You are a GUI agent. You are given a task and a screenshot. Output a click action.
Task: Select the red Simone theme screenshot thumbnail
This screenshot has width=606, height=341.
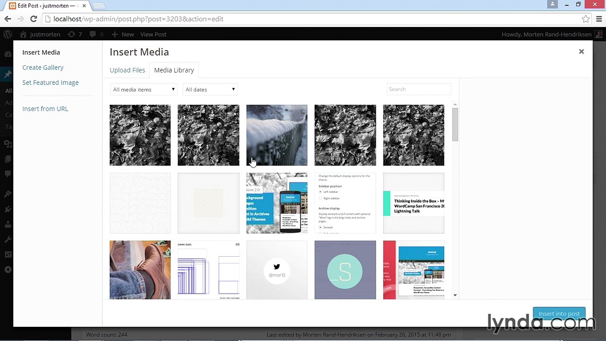click(414, 270)
